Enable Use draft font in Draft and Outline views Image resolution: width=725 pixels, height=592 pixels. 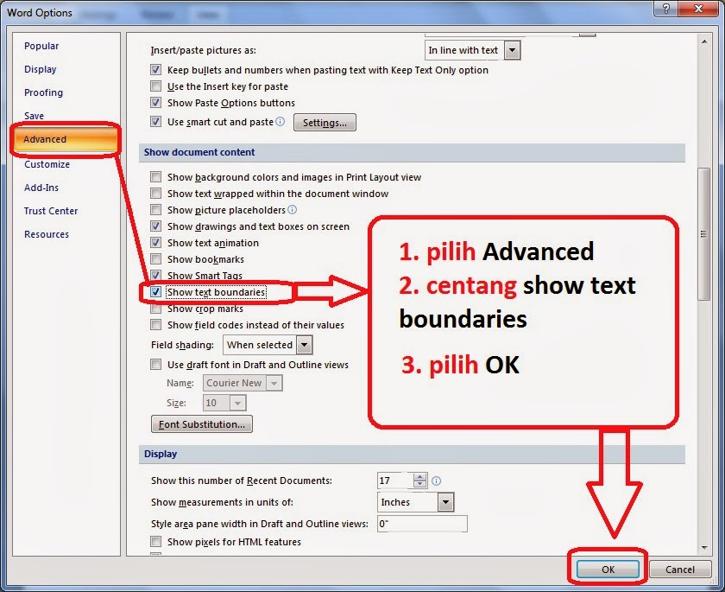(156, 365)
